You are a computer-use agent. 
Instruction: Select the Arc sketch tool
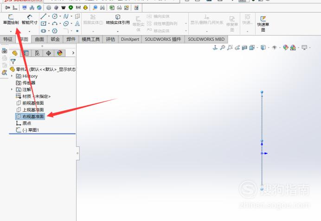point(55,24)
